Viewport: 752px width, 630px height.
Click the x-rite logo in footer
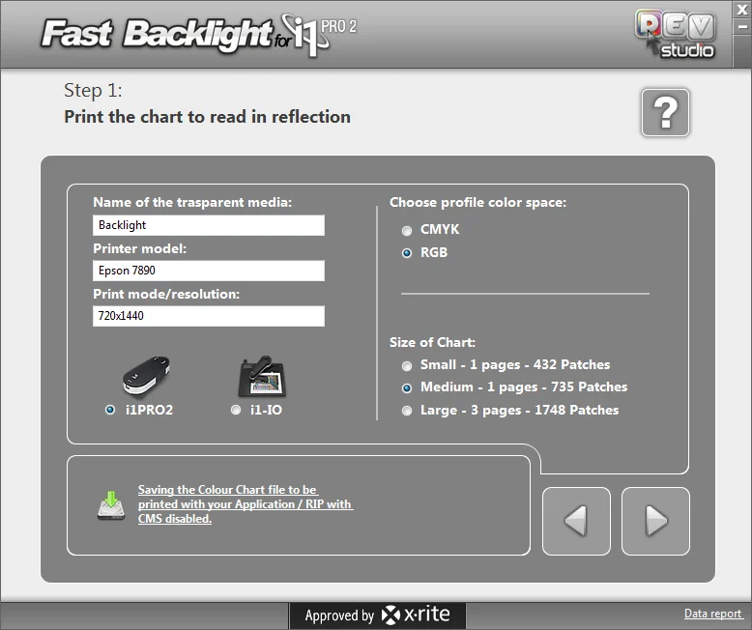416,615
